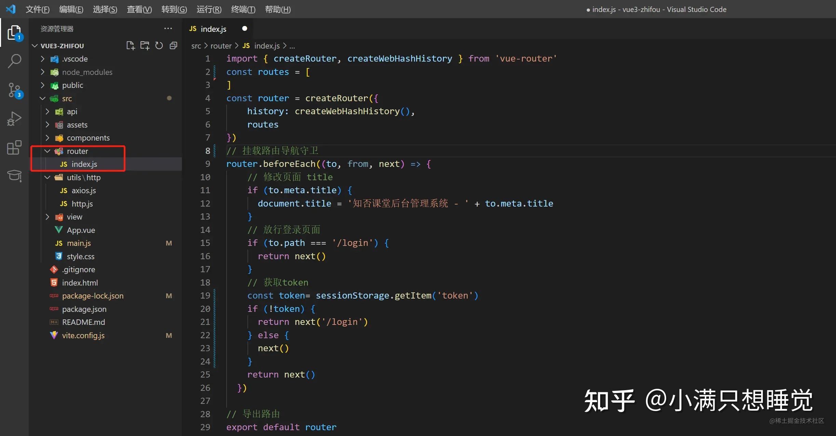Viewport: 836px width, 436px height.
Task: Open main.js file
Action: point(106,243)
